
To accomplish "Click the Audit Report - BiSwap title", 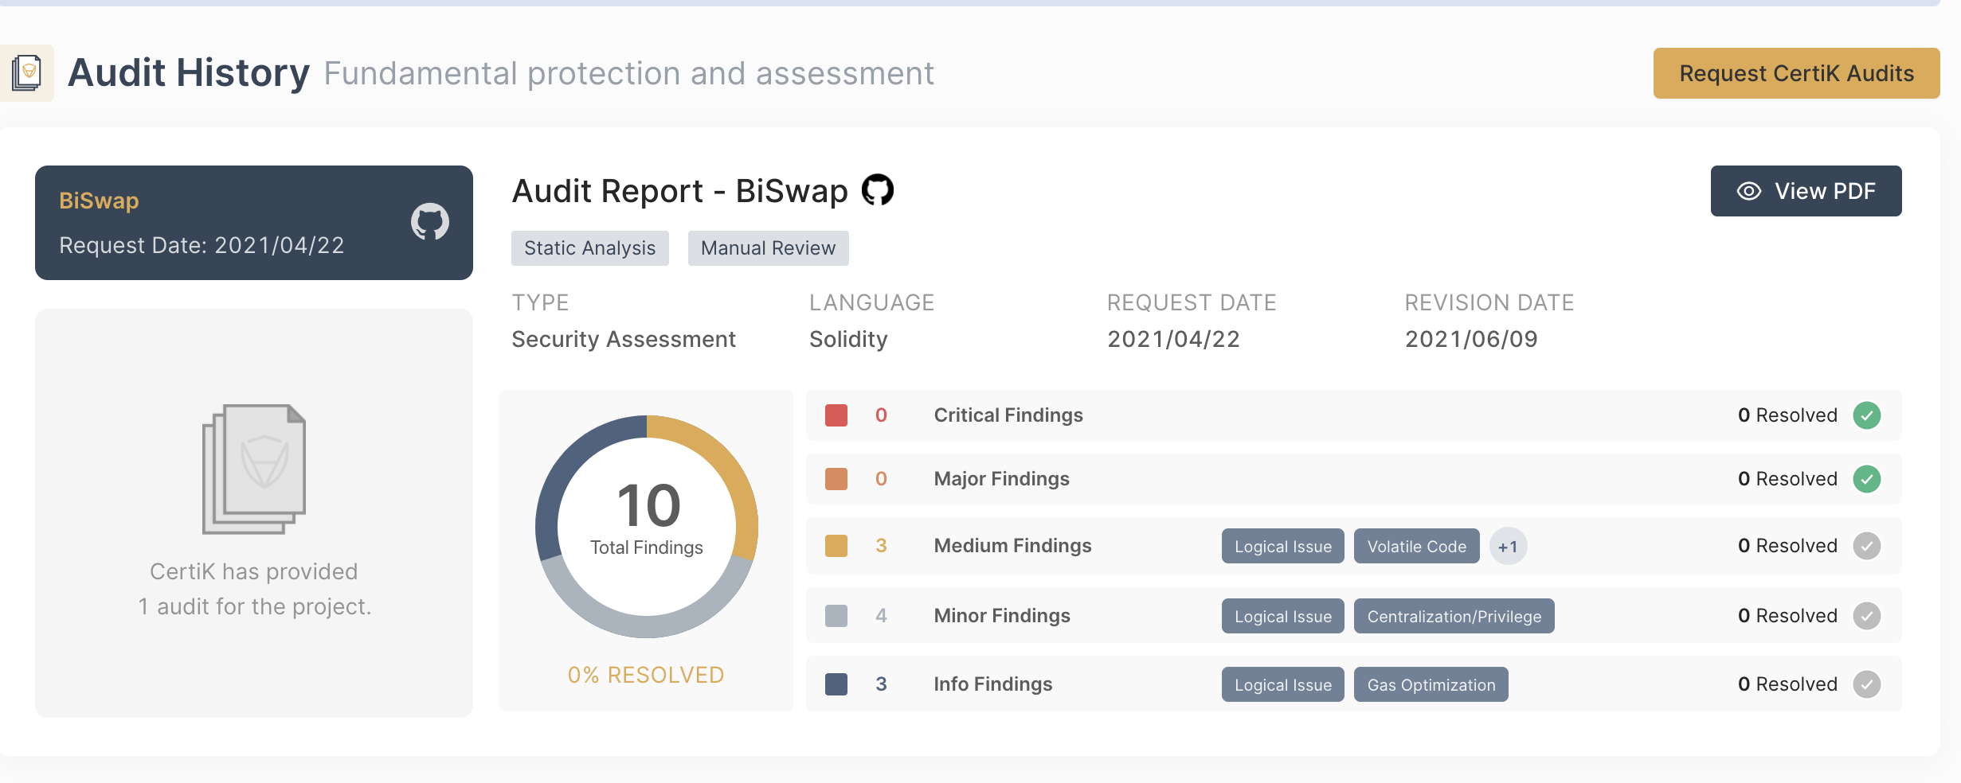I will click(680, 191).
